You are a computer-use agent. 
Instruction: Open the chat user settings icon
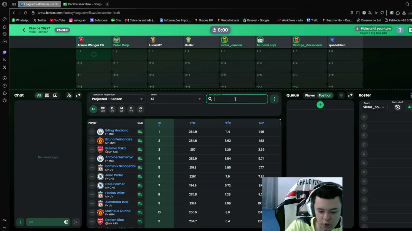[69, 95]
